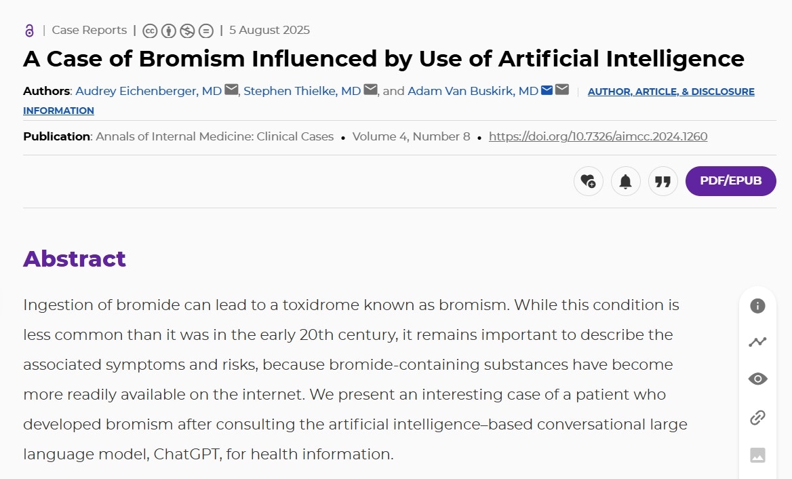Email Audrey Eichenberger via envelope icon

tap(231, 90)
